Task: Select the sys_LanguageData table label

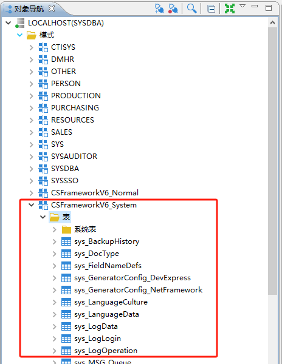Action: 106,314
